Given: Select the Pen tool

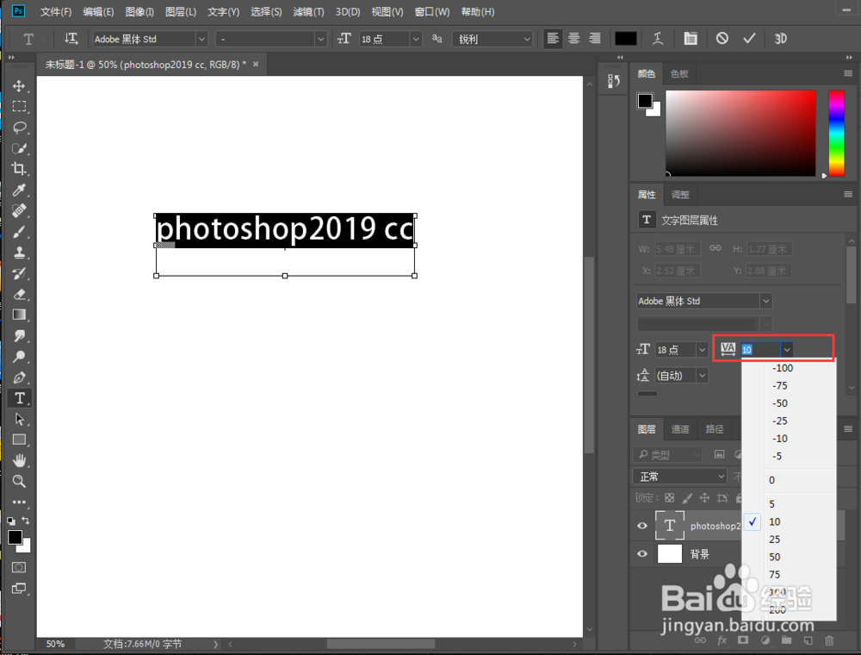Looking at the screenshot, I should click(x=19, y=377).
